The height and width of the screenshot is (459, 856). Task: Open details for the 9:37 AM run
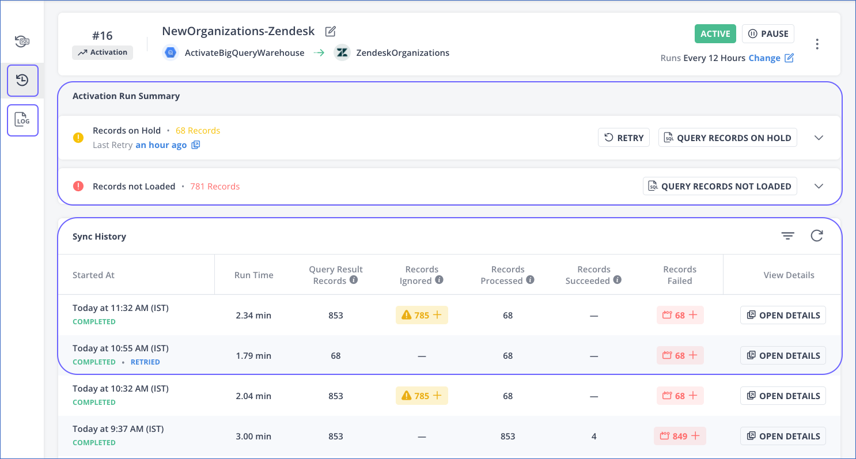pyautogui.click(x=783, y=436)
